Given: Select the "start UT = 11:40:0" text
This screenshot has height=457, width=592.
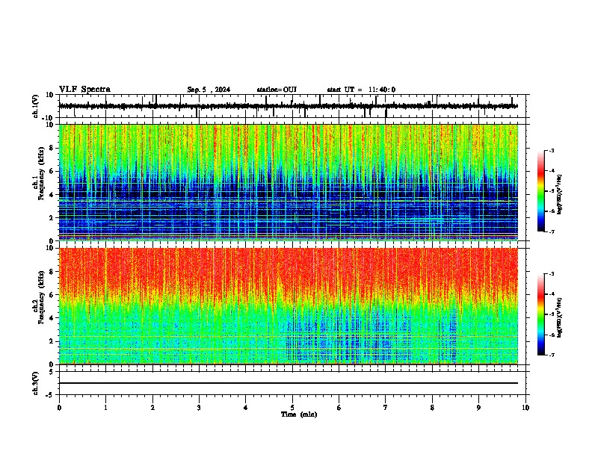Looking at the screenshot, I should coord(361,90).
